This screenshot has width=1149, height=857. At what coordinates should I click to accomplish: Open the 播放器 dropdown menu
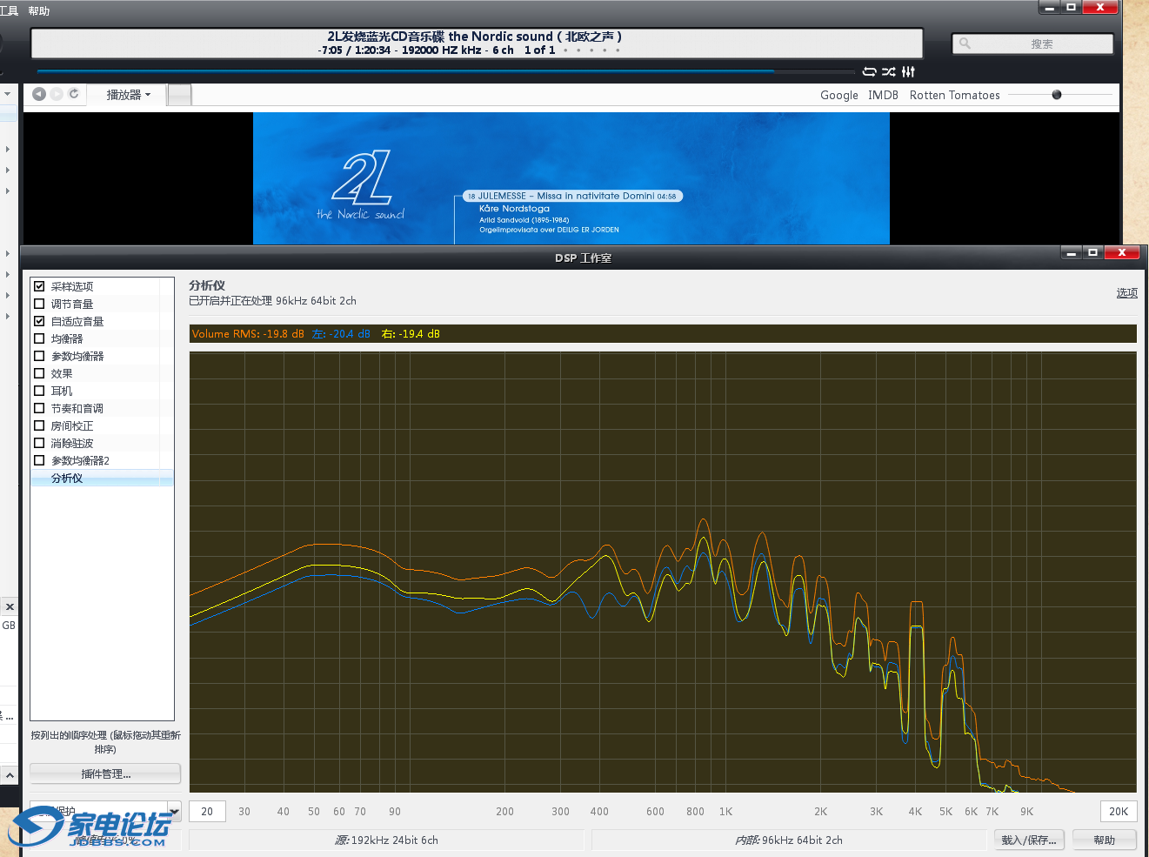[x=128, y=95]
